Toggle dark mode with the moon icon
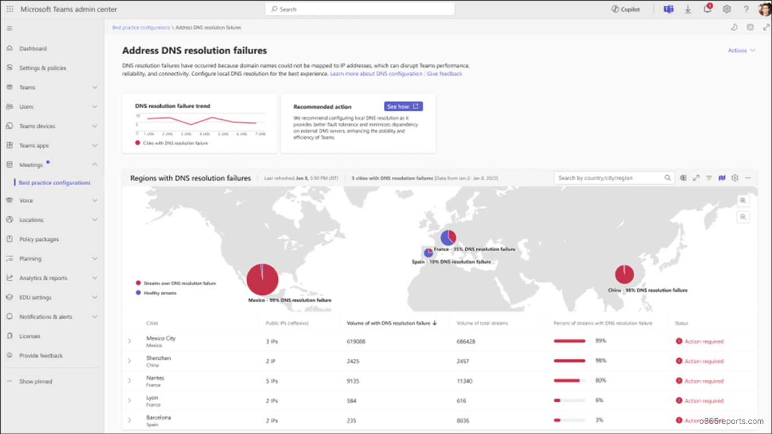 pyautogui.click(x=734, y=27)
